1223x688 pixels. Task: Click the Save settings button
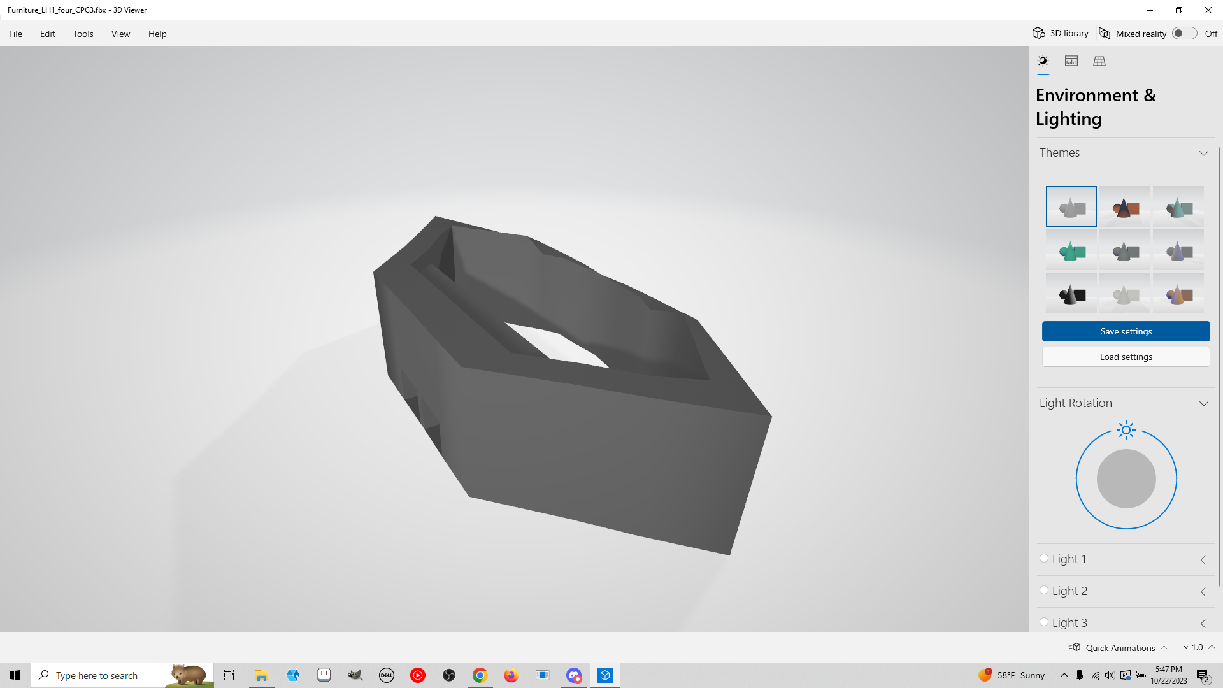pyautogui.click(x=1126, y=331)
